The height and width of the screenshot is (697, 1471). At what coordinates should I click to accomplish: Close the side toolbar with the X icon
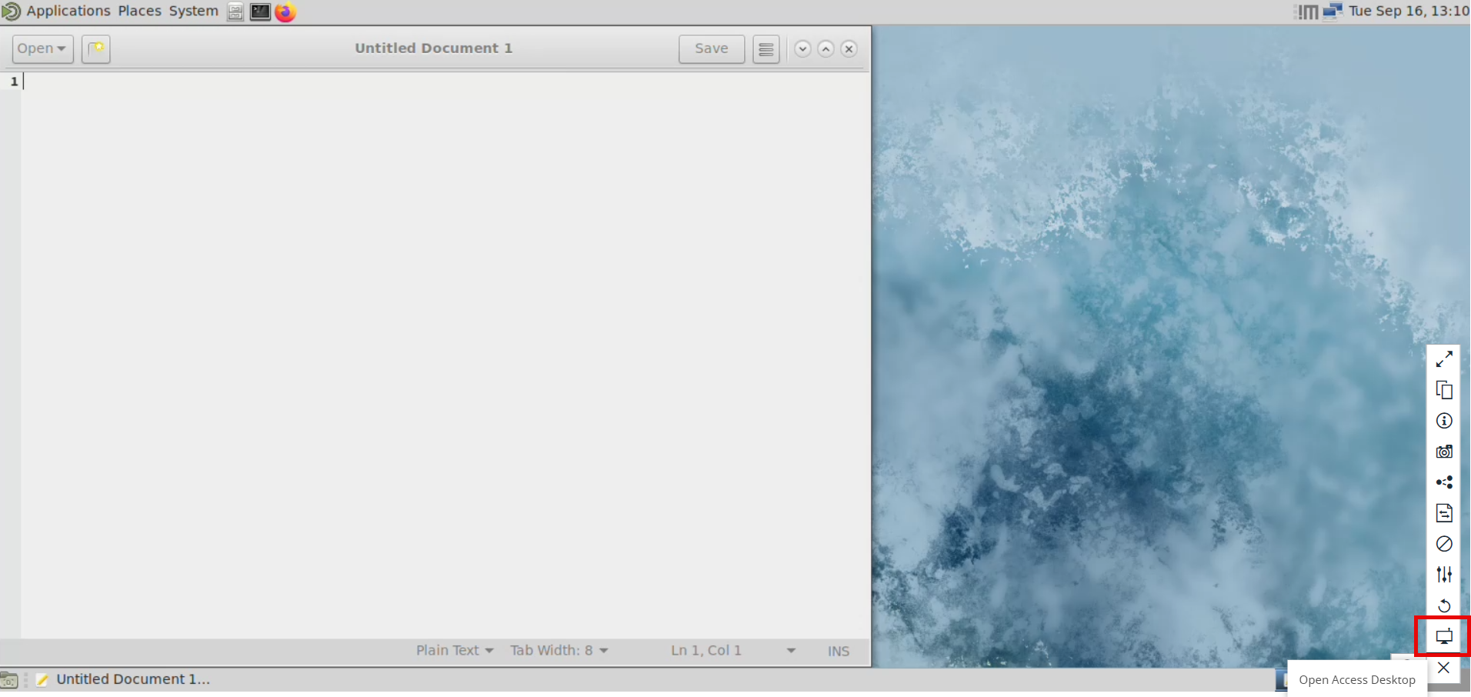pyautogui.click(x=1444, y=668)
